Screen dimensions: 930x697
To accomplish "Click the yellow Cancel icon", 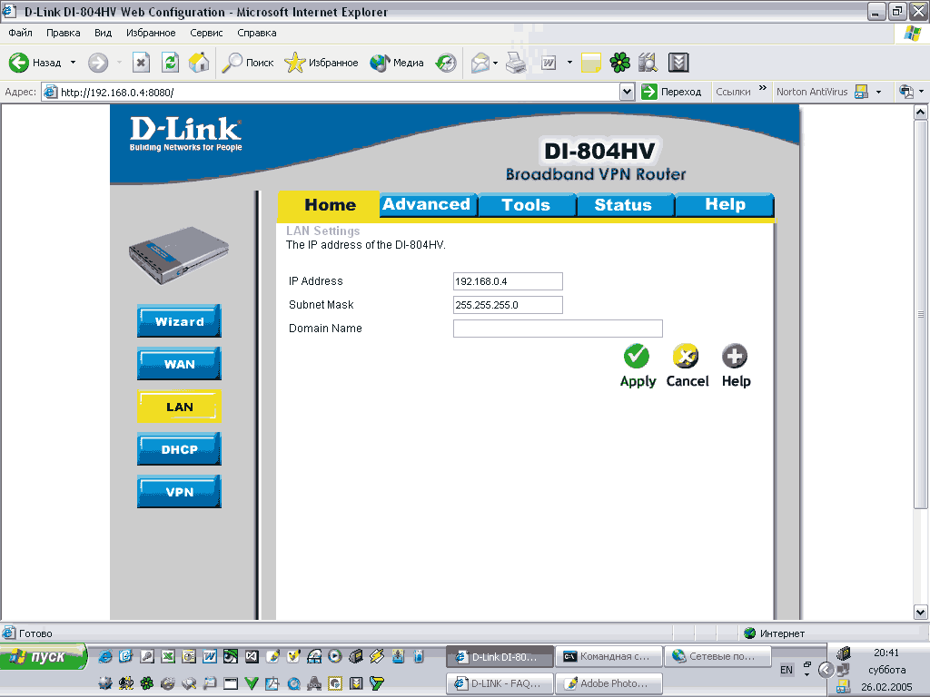I will pos(686,356).
